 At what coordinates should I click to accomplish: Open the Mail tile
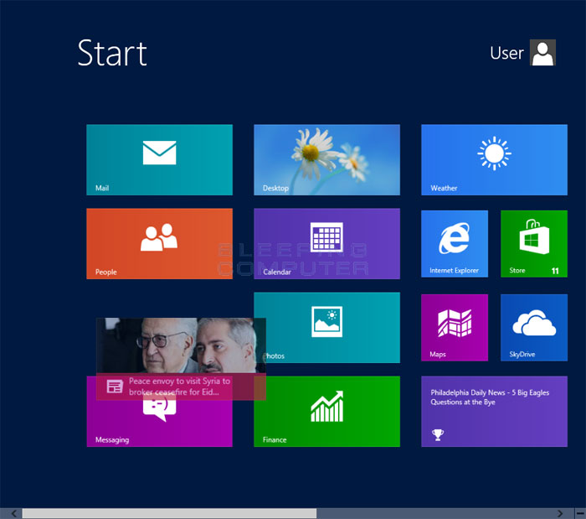pyautogui.click(x=159, y=159)
